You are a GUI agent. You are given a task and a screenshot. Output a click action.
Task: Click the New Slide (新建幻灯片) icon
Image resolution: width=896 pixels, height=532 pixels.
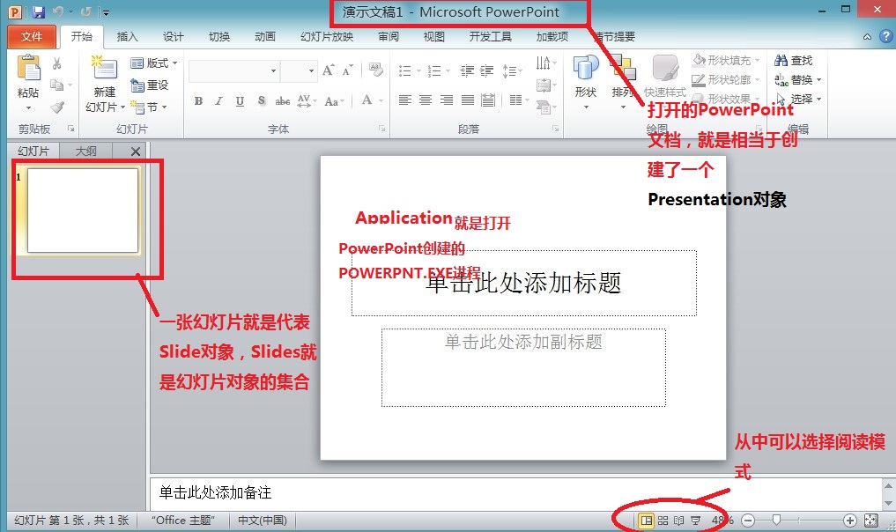(105, 68)
